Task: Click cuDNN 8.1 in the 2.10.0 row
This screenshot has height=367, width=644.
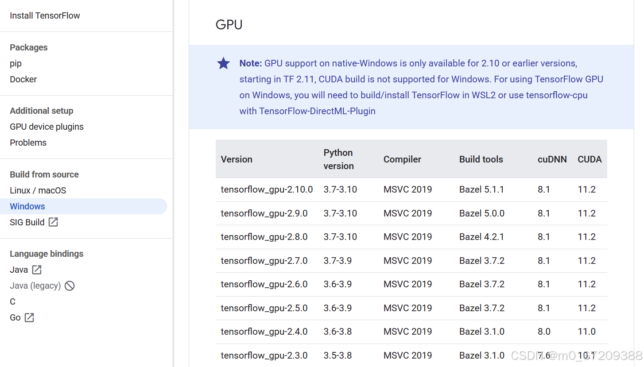Action: tap(544, 189)
